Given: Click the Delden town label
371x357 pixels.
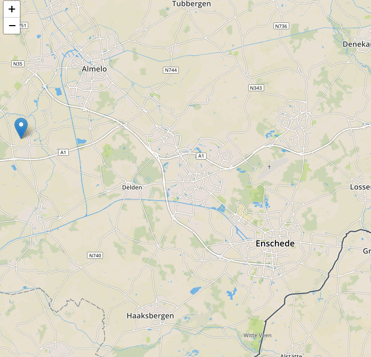Looking at the screenshot, I should [132, 187].
